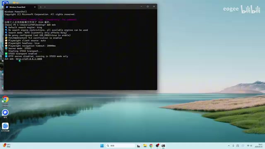Expand the terminal profile dropdown arrow
The image size is (265, 149).
point(45,7)
